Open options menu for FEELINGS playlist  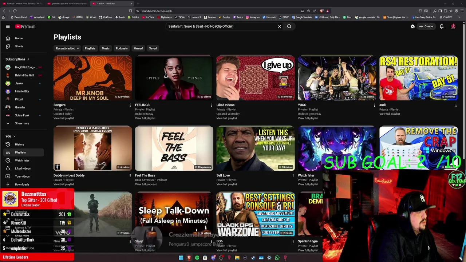[212, 105]
